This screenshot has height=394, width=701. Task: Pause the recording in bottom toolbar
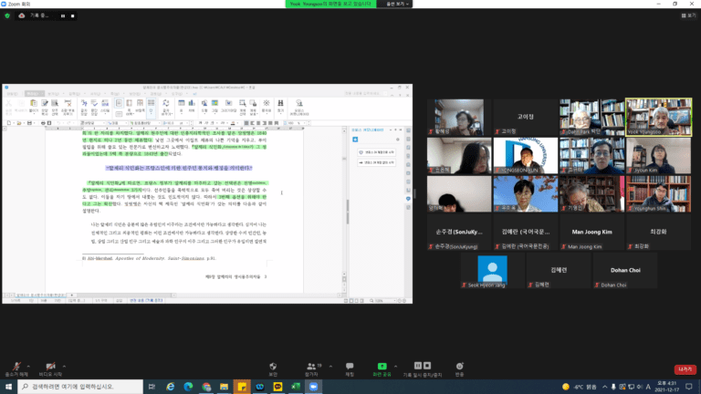tap(417, 366)
